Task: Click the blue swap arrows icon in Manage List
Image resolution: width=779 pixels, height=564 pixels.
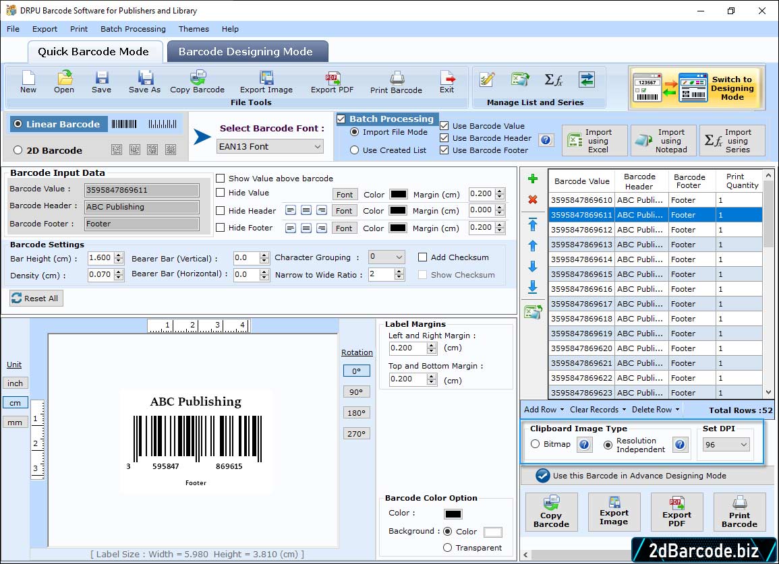Action: point(586,80)
